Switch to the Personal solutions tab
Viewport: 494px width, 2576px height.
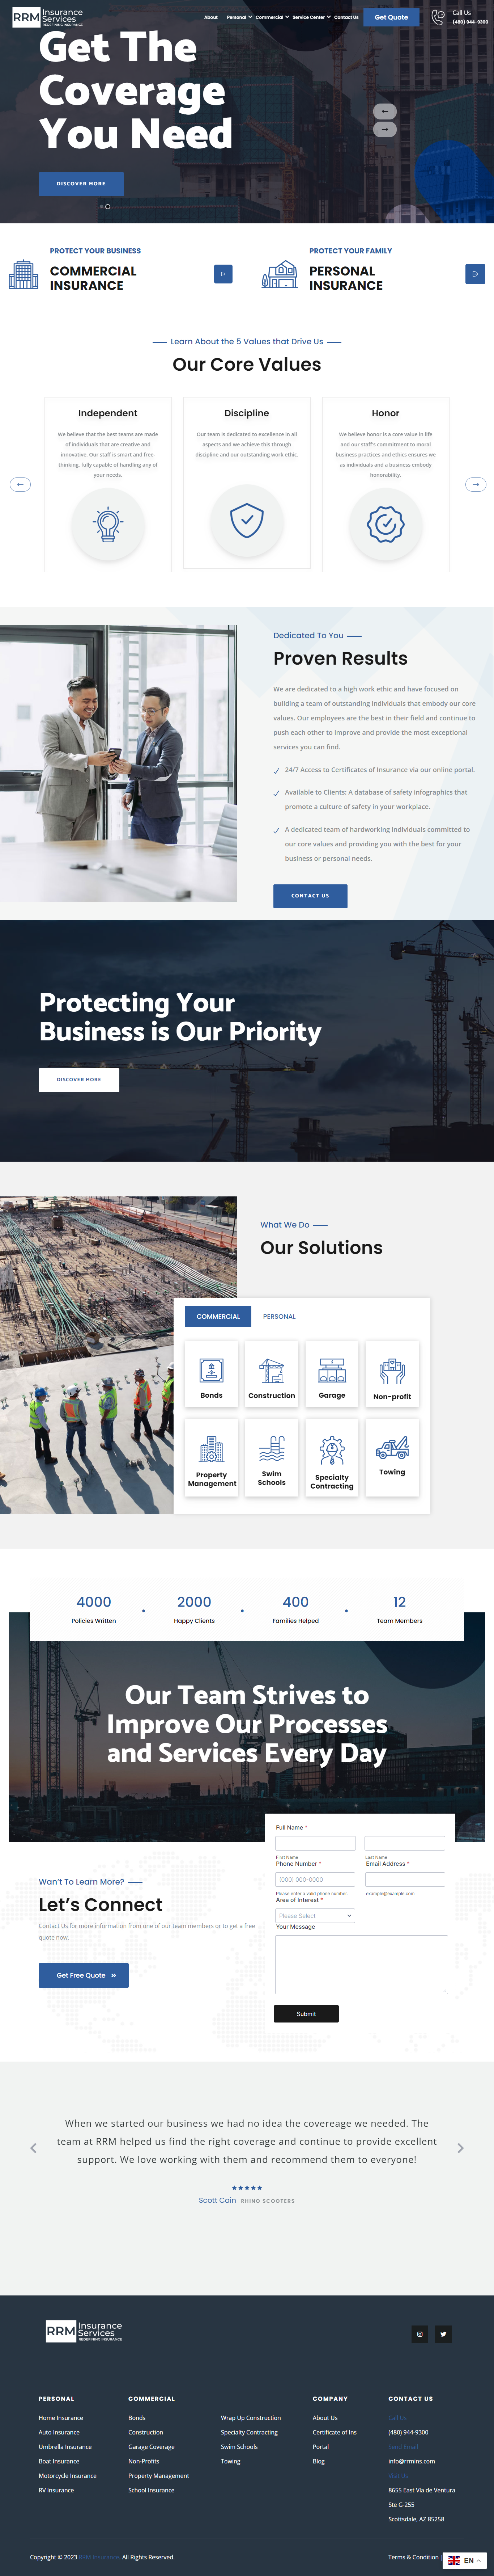[x=279, y=1316]
